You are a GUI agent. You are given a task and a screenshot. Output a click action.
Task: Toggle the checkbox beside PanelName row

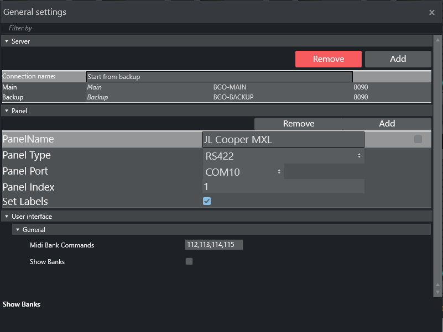point(418,140)
